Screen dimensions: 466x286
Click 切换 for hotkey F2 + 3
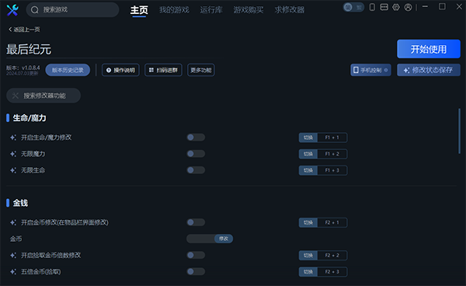[308, 272]
